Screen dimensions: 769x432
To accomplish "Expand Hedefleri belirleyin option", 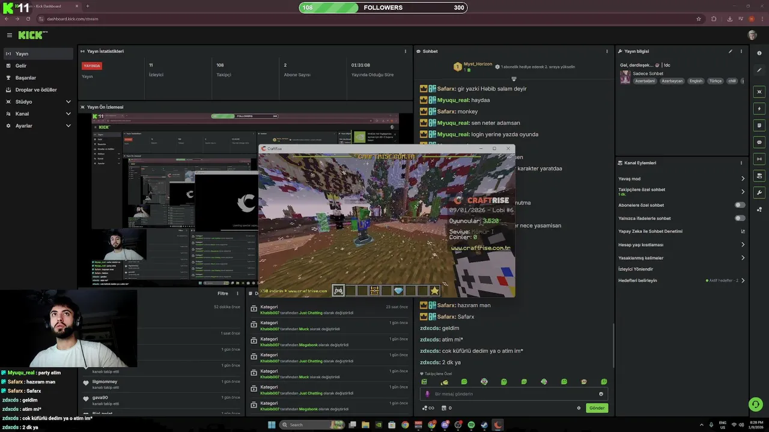I will coord(743,280).
